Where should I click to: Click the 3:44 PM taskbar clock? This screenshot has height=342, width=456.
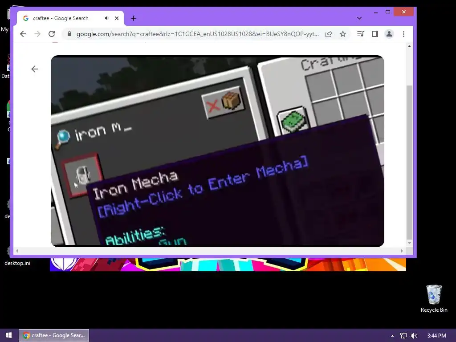(x=436, y=336)
